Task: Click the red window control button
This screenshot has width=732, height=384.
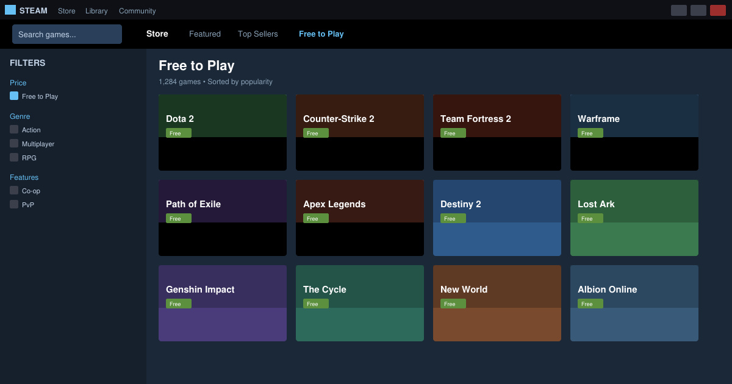Action: coord(718,10)
